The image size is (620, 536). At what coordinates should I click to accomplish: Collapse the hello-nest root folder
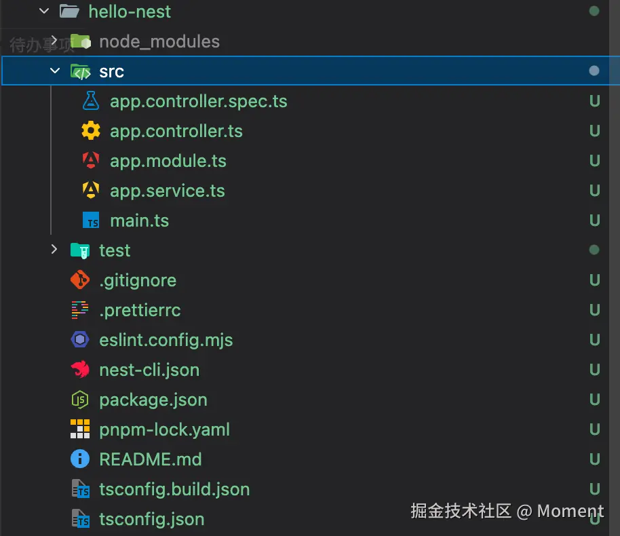[x=45, y=12]
